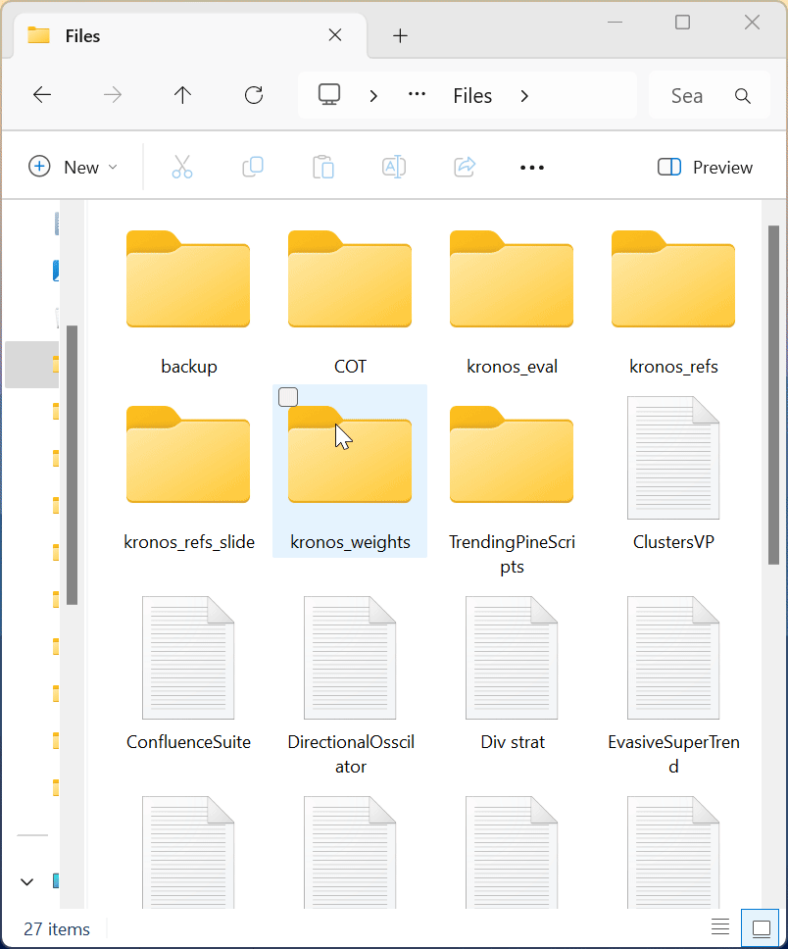Click inside the Search box
The width and height of the screenshot is (788, 949).
coord(710,95)
